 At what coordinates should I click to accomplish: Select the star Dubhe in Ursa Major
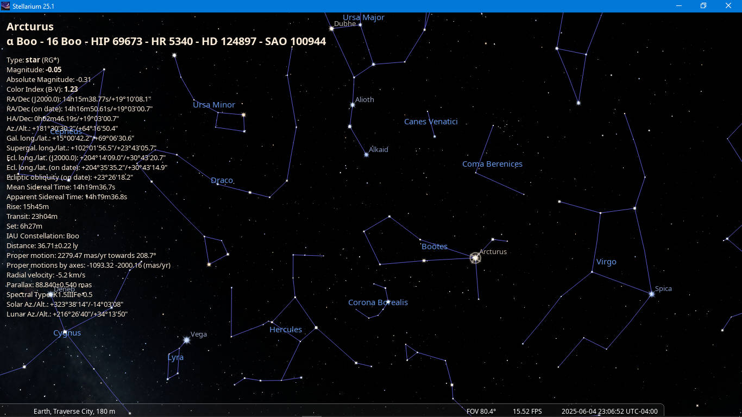(x=331, y=28)
